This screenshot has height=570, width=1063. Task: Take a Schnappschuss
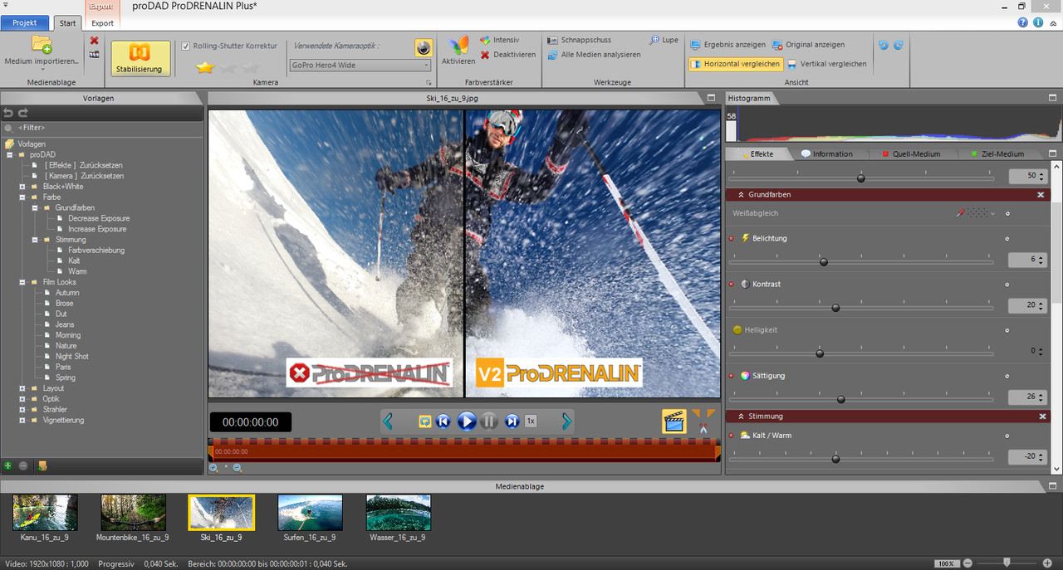tap(579, 40)
